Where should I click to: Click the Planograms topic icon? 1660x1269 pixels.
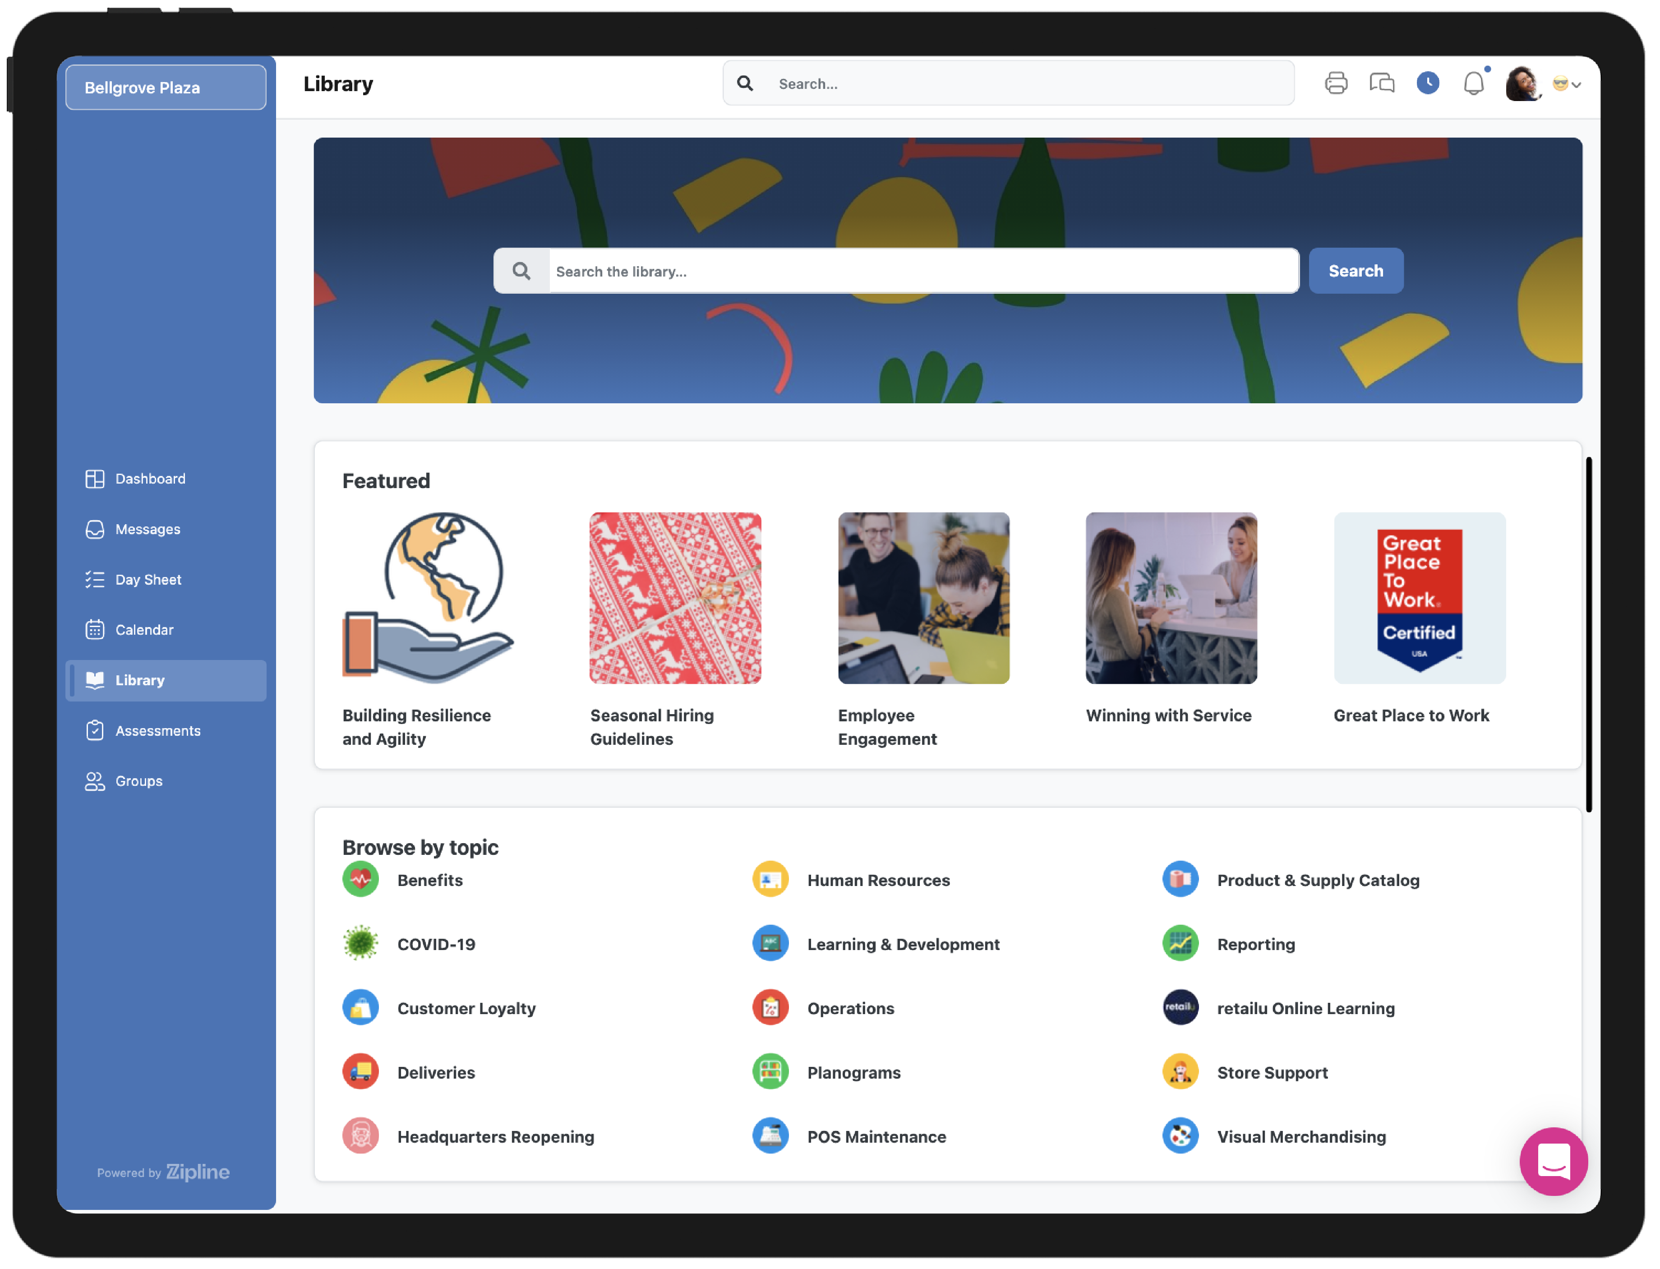pyautogui.click(x=770, y=1072)
